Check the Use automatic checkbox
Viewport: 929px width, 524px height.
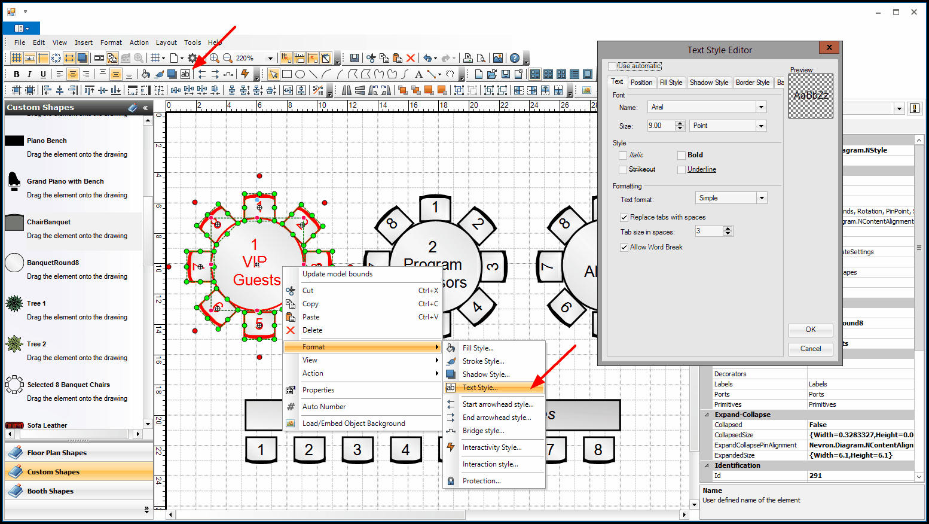coord(612,66)
